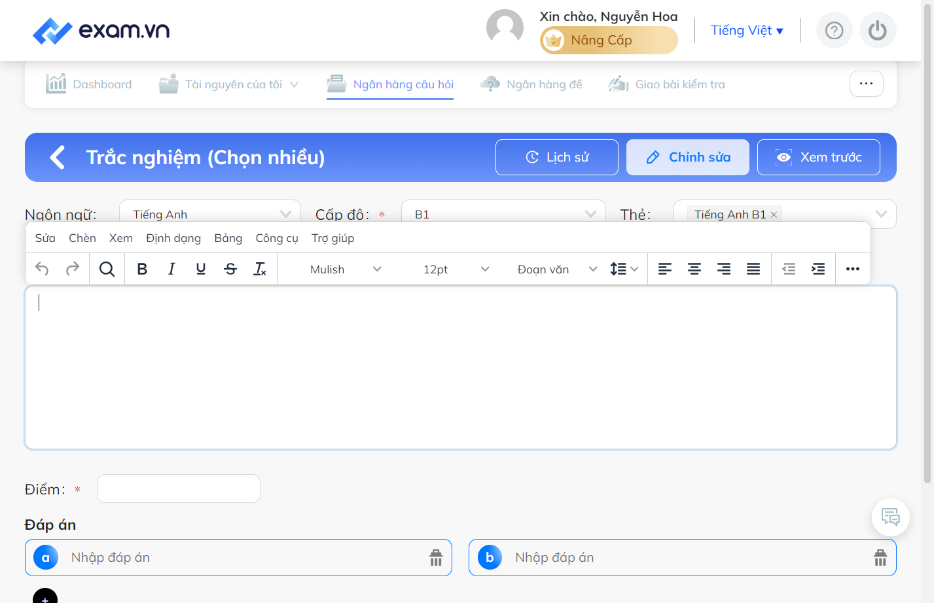Click Xem trước to preview question
The height and width of the screenshot is (603, 934).
click(819, 157)
